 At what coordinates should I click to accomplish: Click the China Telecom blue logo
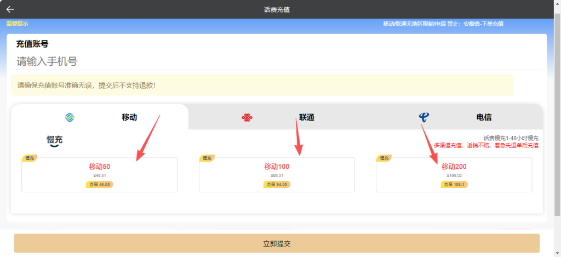point(424,117)
